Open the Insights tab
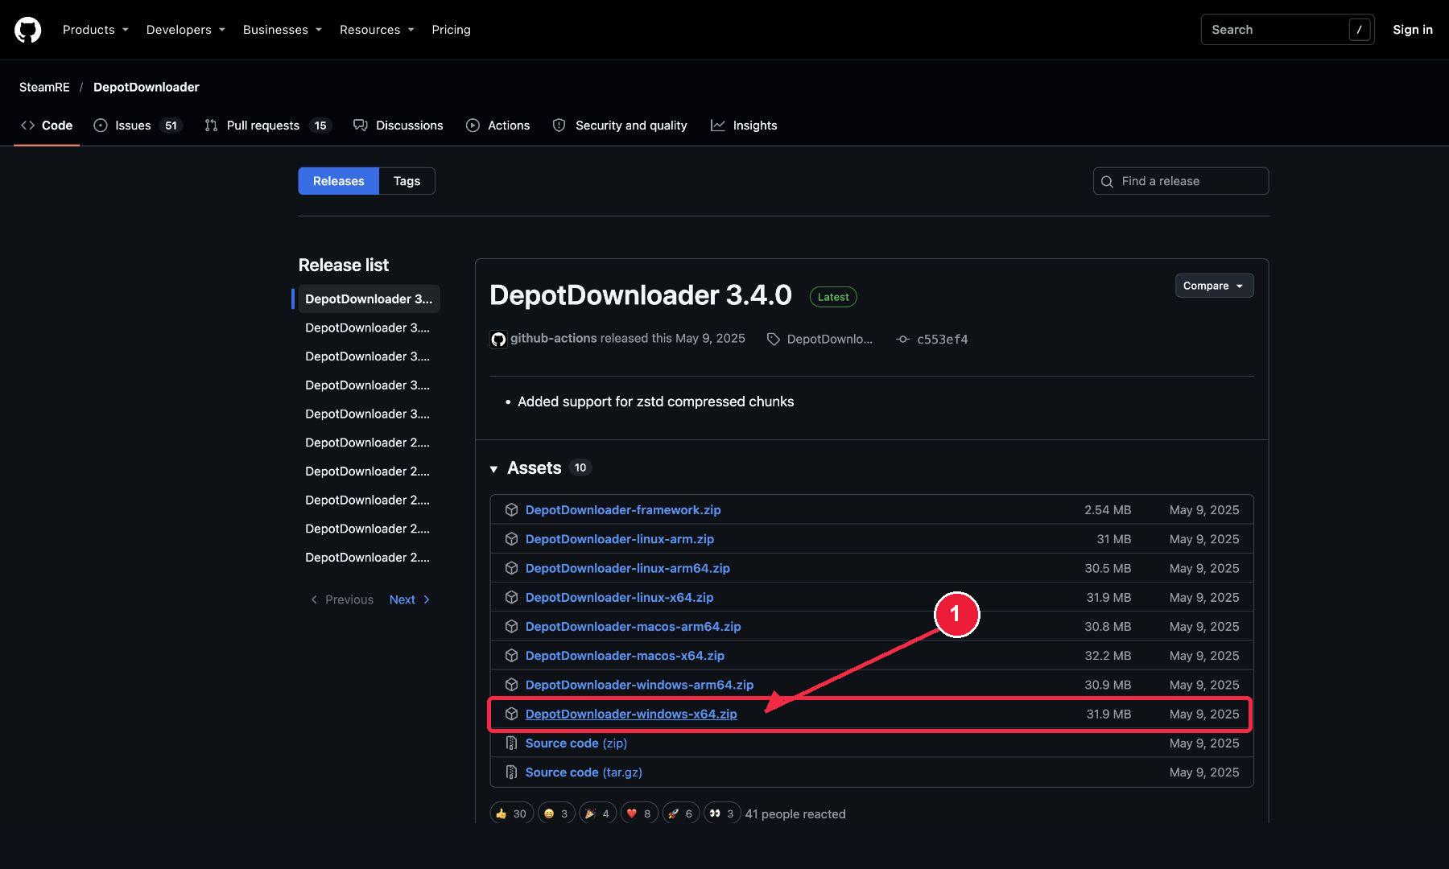The height and width of the screenshot is (869, 1449). (x=744, y=126)
